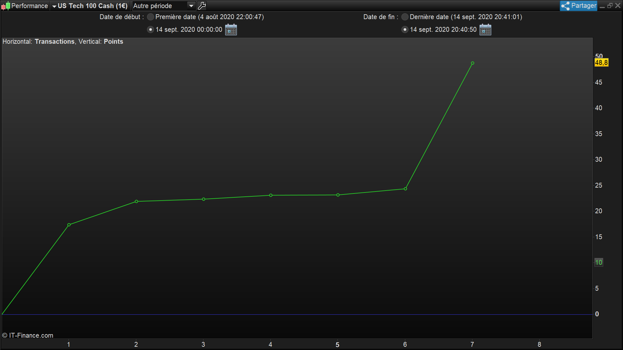Viewport: 623px width, 350px height.
Task: Click the data point at transaction 1
Action: click(69, 225)
